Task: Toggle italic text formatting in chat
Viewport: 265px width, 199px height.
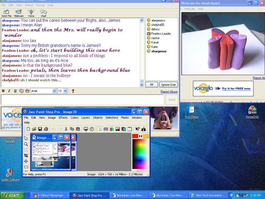Action: 9,91
